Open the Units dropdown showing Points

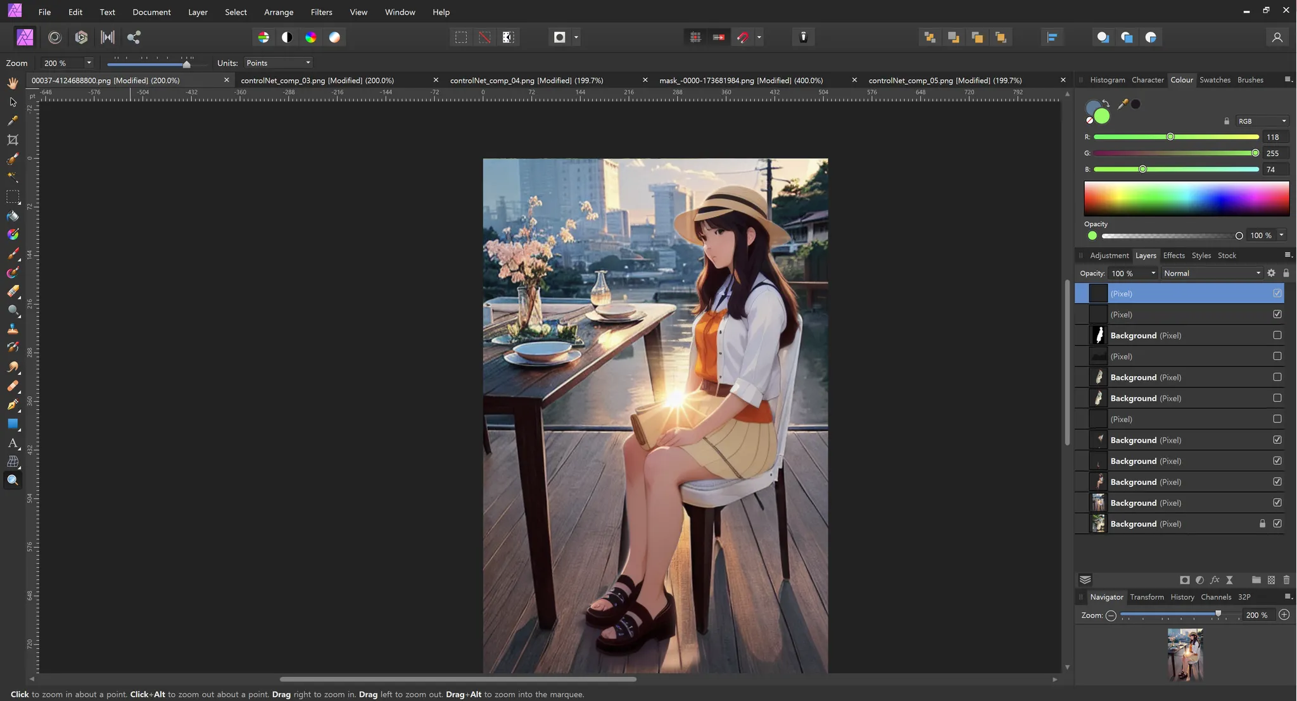coord(278,63)
